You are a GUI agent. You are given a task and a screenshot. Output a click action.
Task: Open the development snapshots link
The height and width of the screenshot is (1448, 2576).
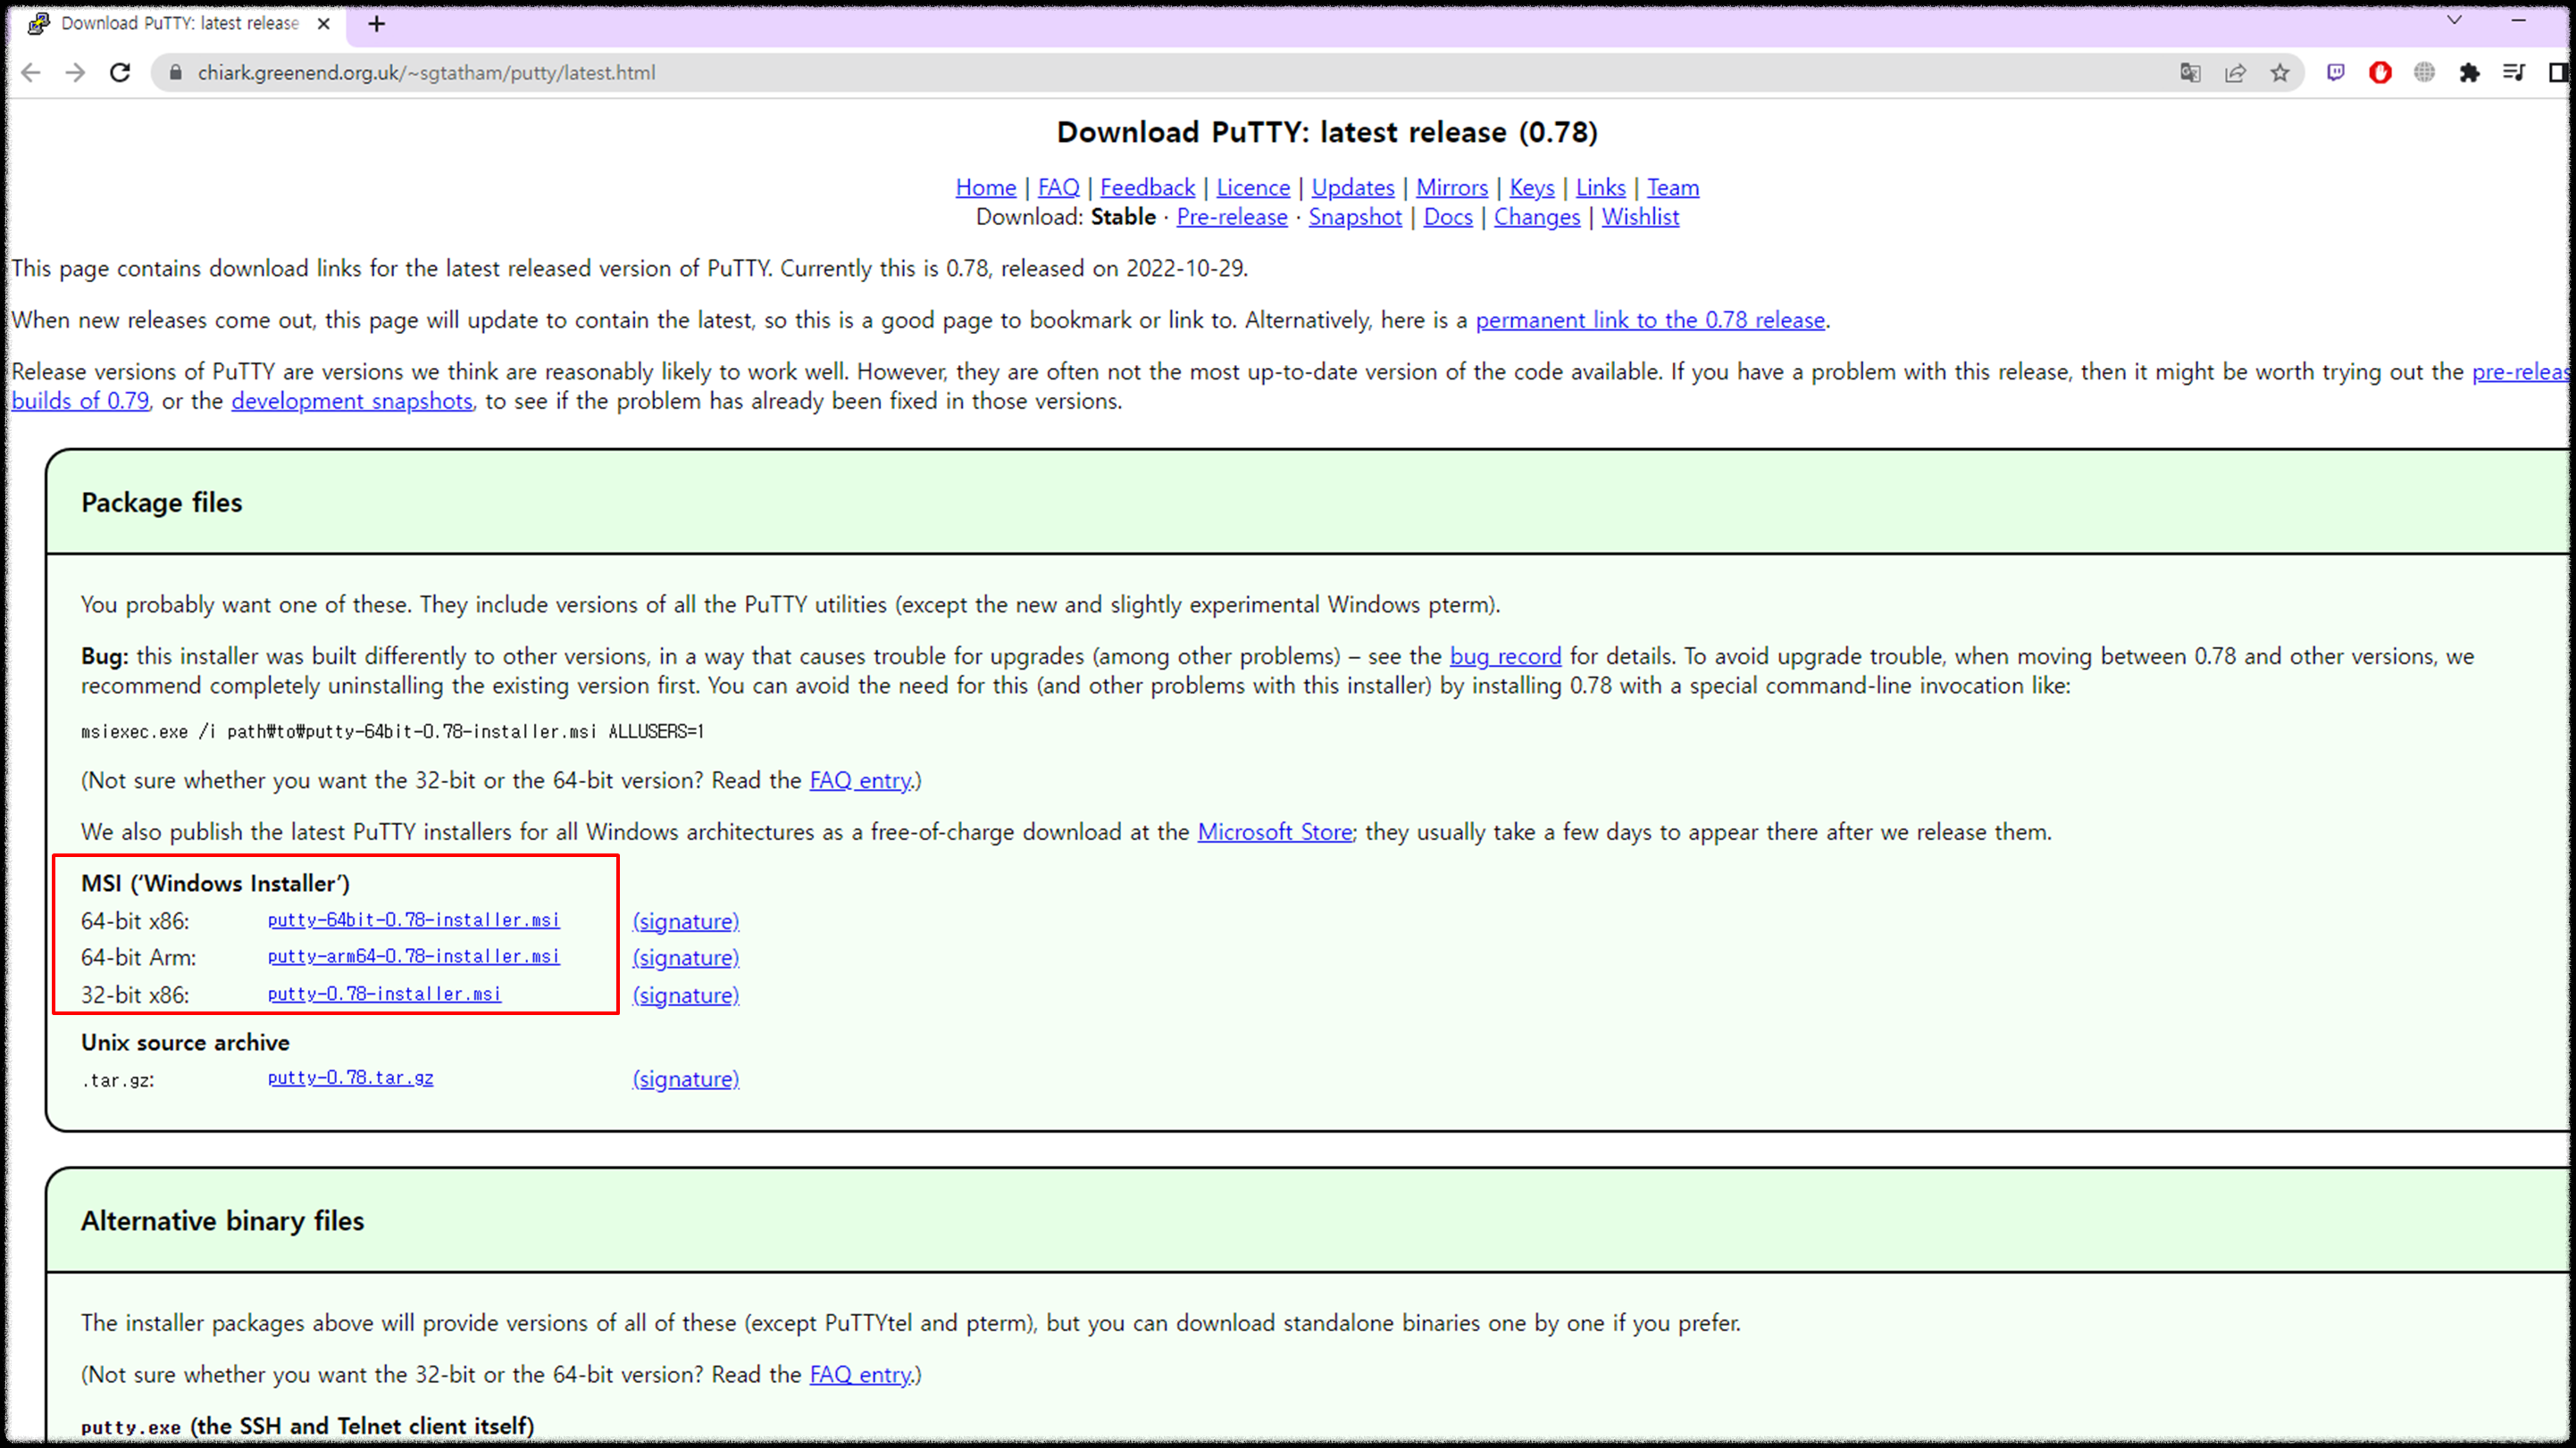click(x=352, y=402)
